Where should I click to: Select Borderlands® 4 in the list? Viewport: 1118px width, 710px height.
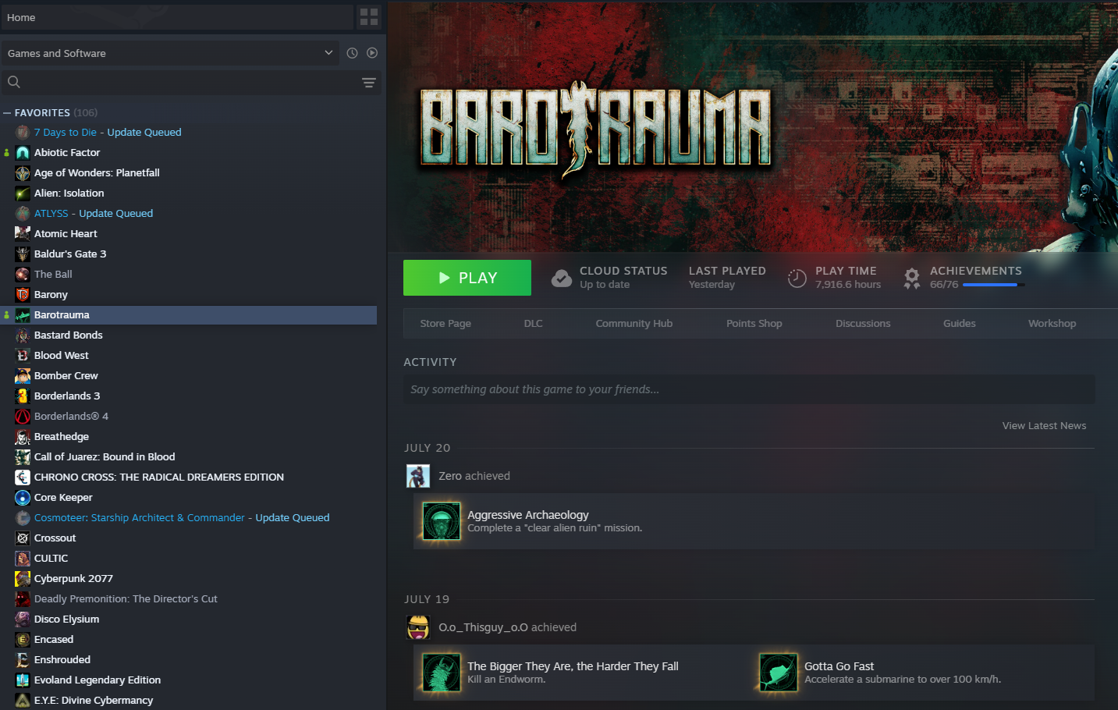71,417
